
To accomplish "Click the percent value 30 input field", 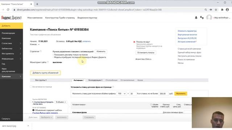I will 133,94.
